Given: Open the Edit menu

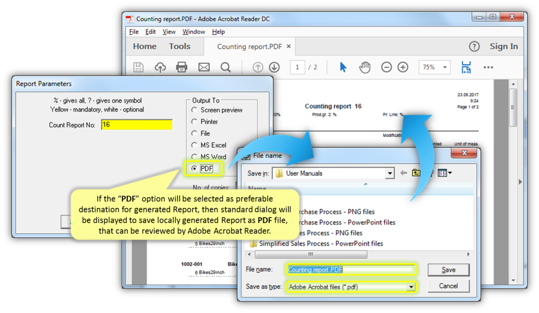Looking at the screenshot, I should (x=150, y=32).
